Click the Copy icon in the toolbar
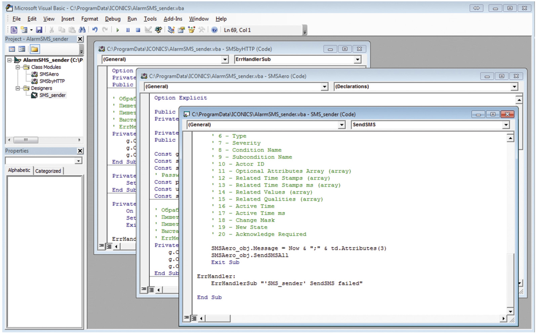 [x=62, y=30]
